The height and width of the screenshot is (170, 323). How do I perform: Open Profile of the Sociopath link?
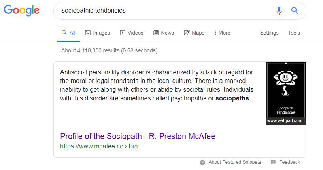click(x=138, y=137)
